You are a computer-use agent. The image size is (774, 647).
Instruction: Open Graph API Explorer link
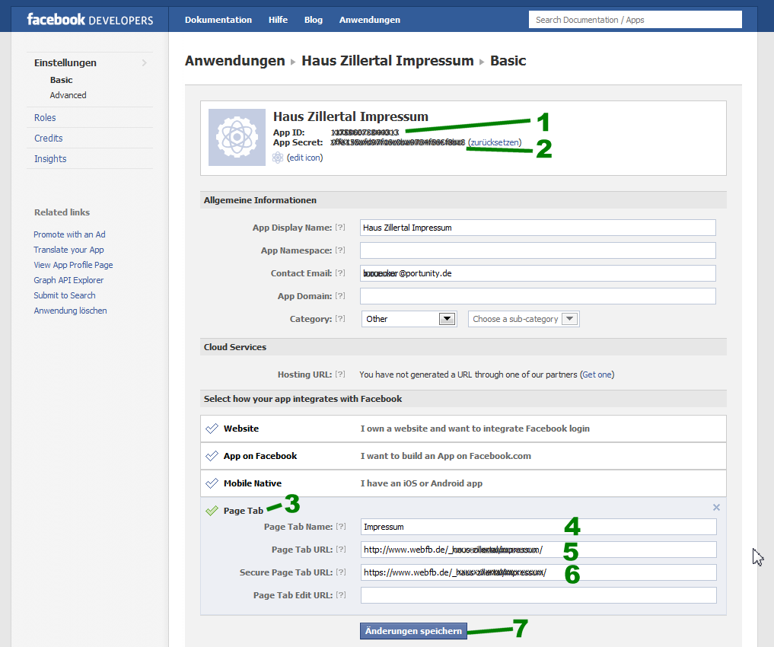(x=68, y=280)
